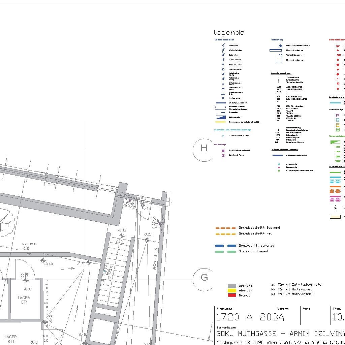Pick the red Neubau color swatch
Viewport: 345px width, 345px height.
pyautogui.click(x=232, y=295)
